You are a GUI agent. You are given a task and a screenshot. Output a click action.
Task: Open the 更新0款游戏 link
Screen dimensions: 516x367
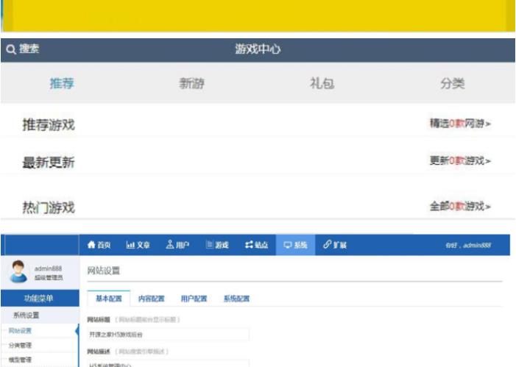click(x=460, y=161)
